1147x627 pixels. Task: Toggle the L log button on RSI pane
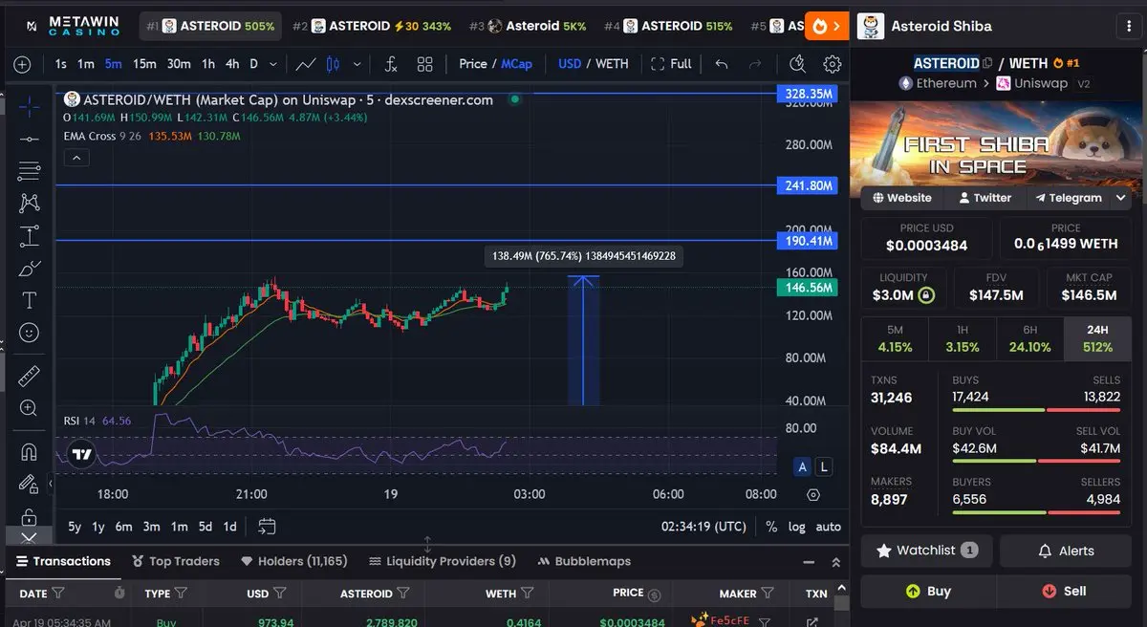823,466
